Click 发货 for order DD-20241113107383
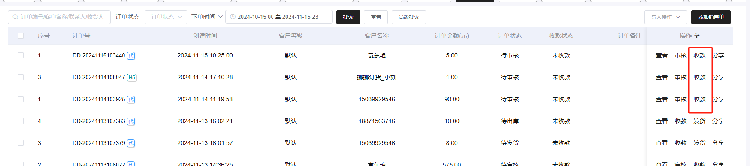This screenshot has height=166, width=750. tap(700, 121)
